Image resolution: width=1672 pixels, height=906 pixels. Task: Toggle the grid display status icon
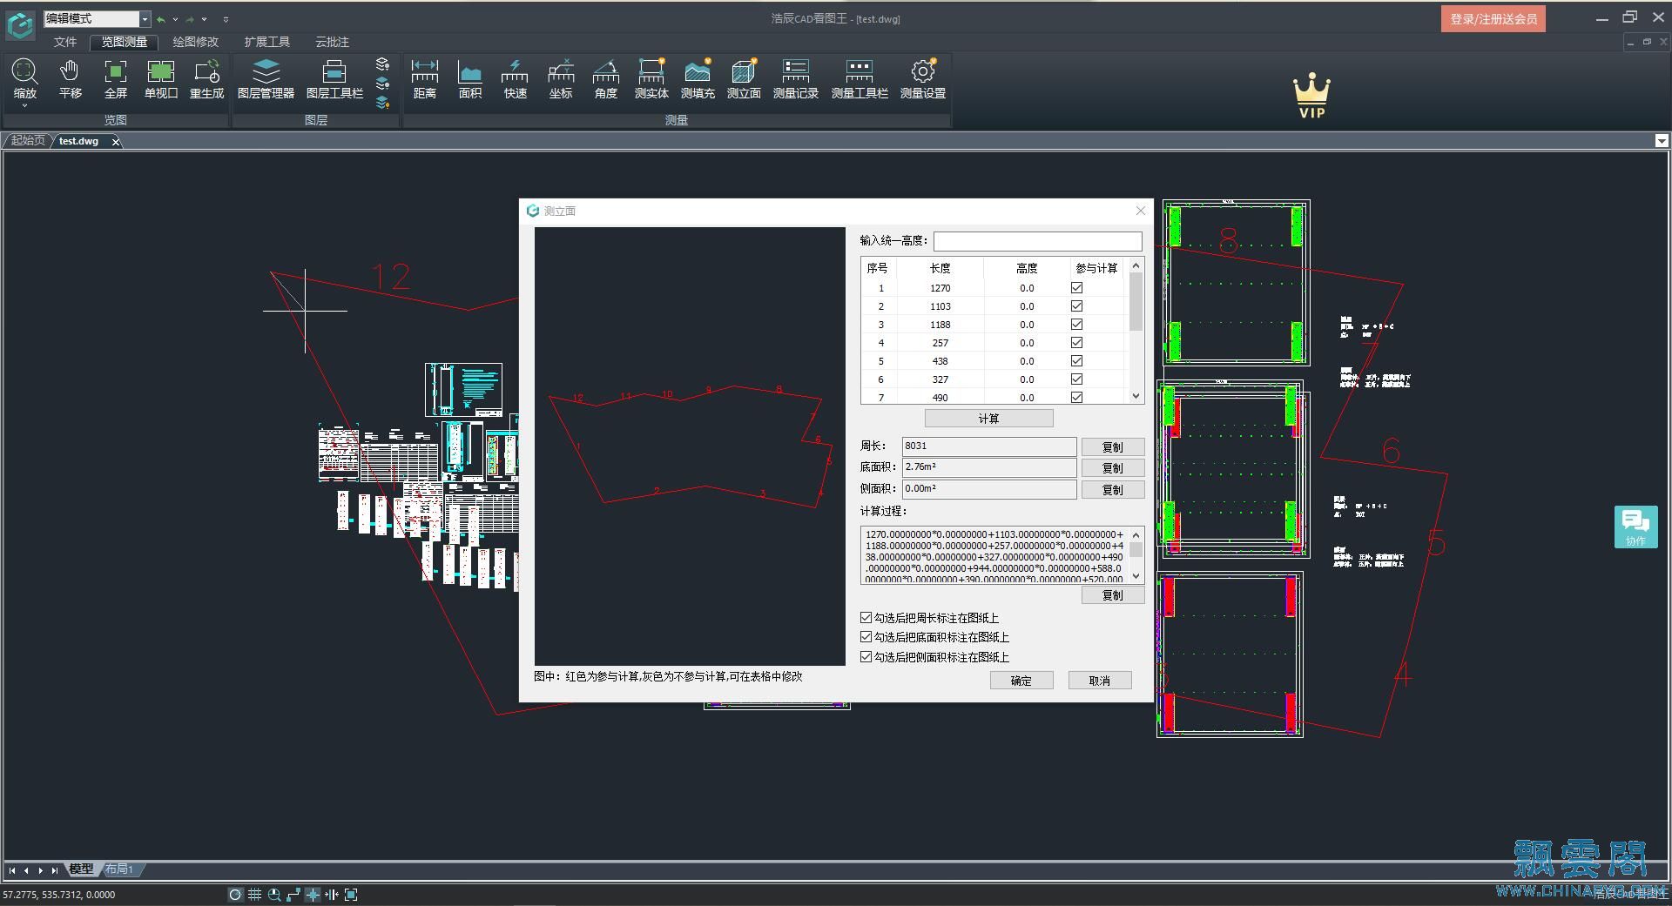pos(254,894)
